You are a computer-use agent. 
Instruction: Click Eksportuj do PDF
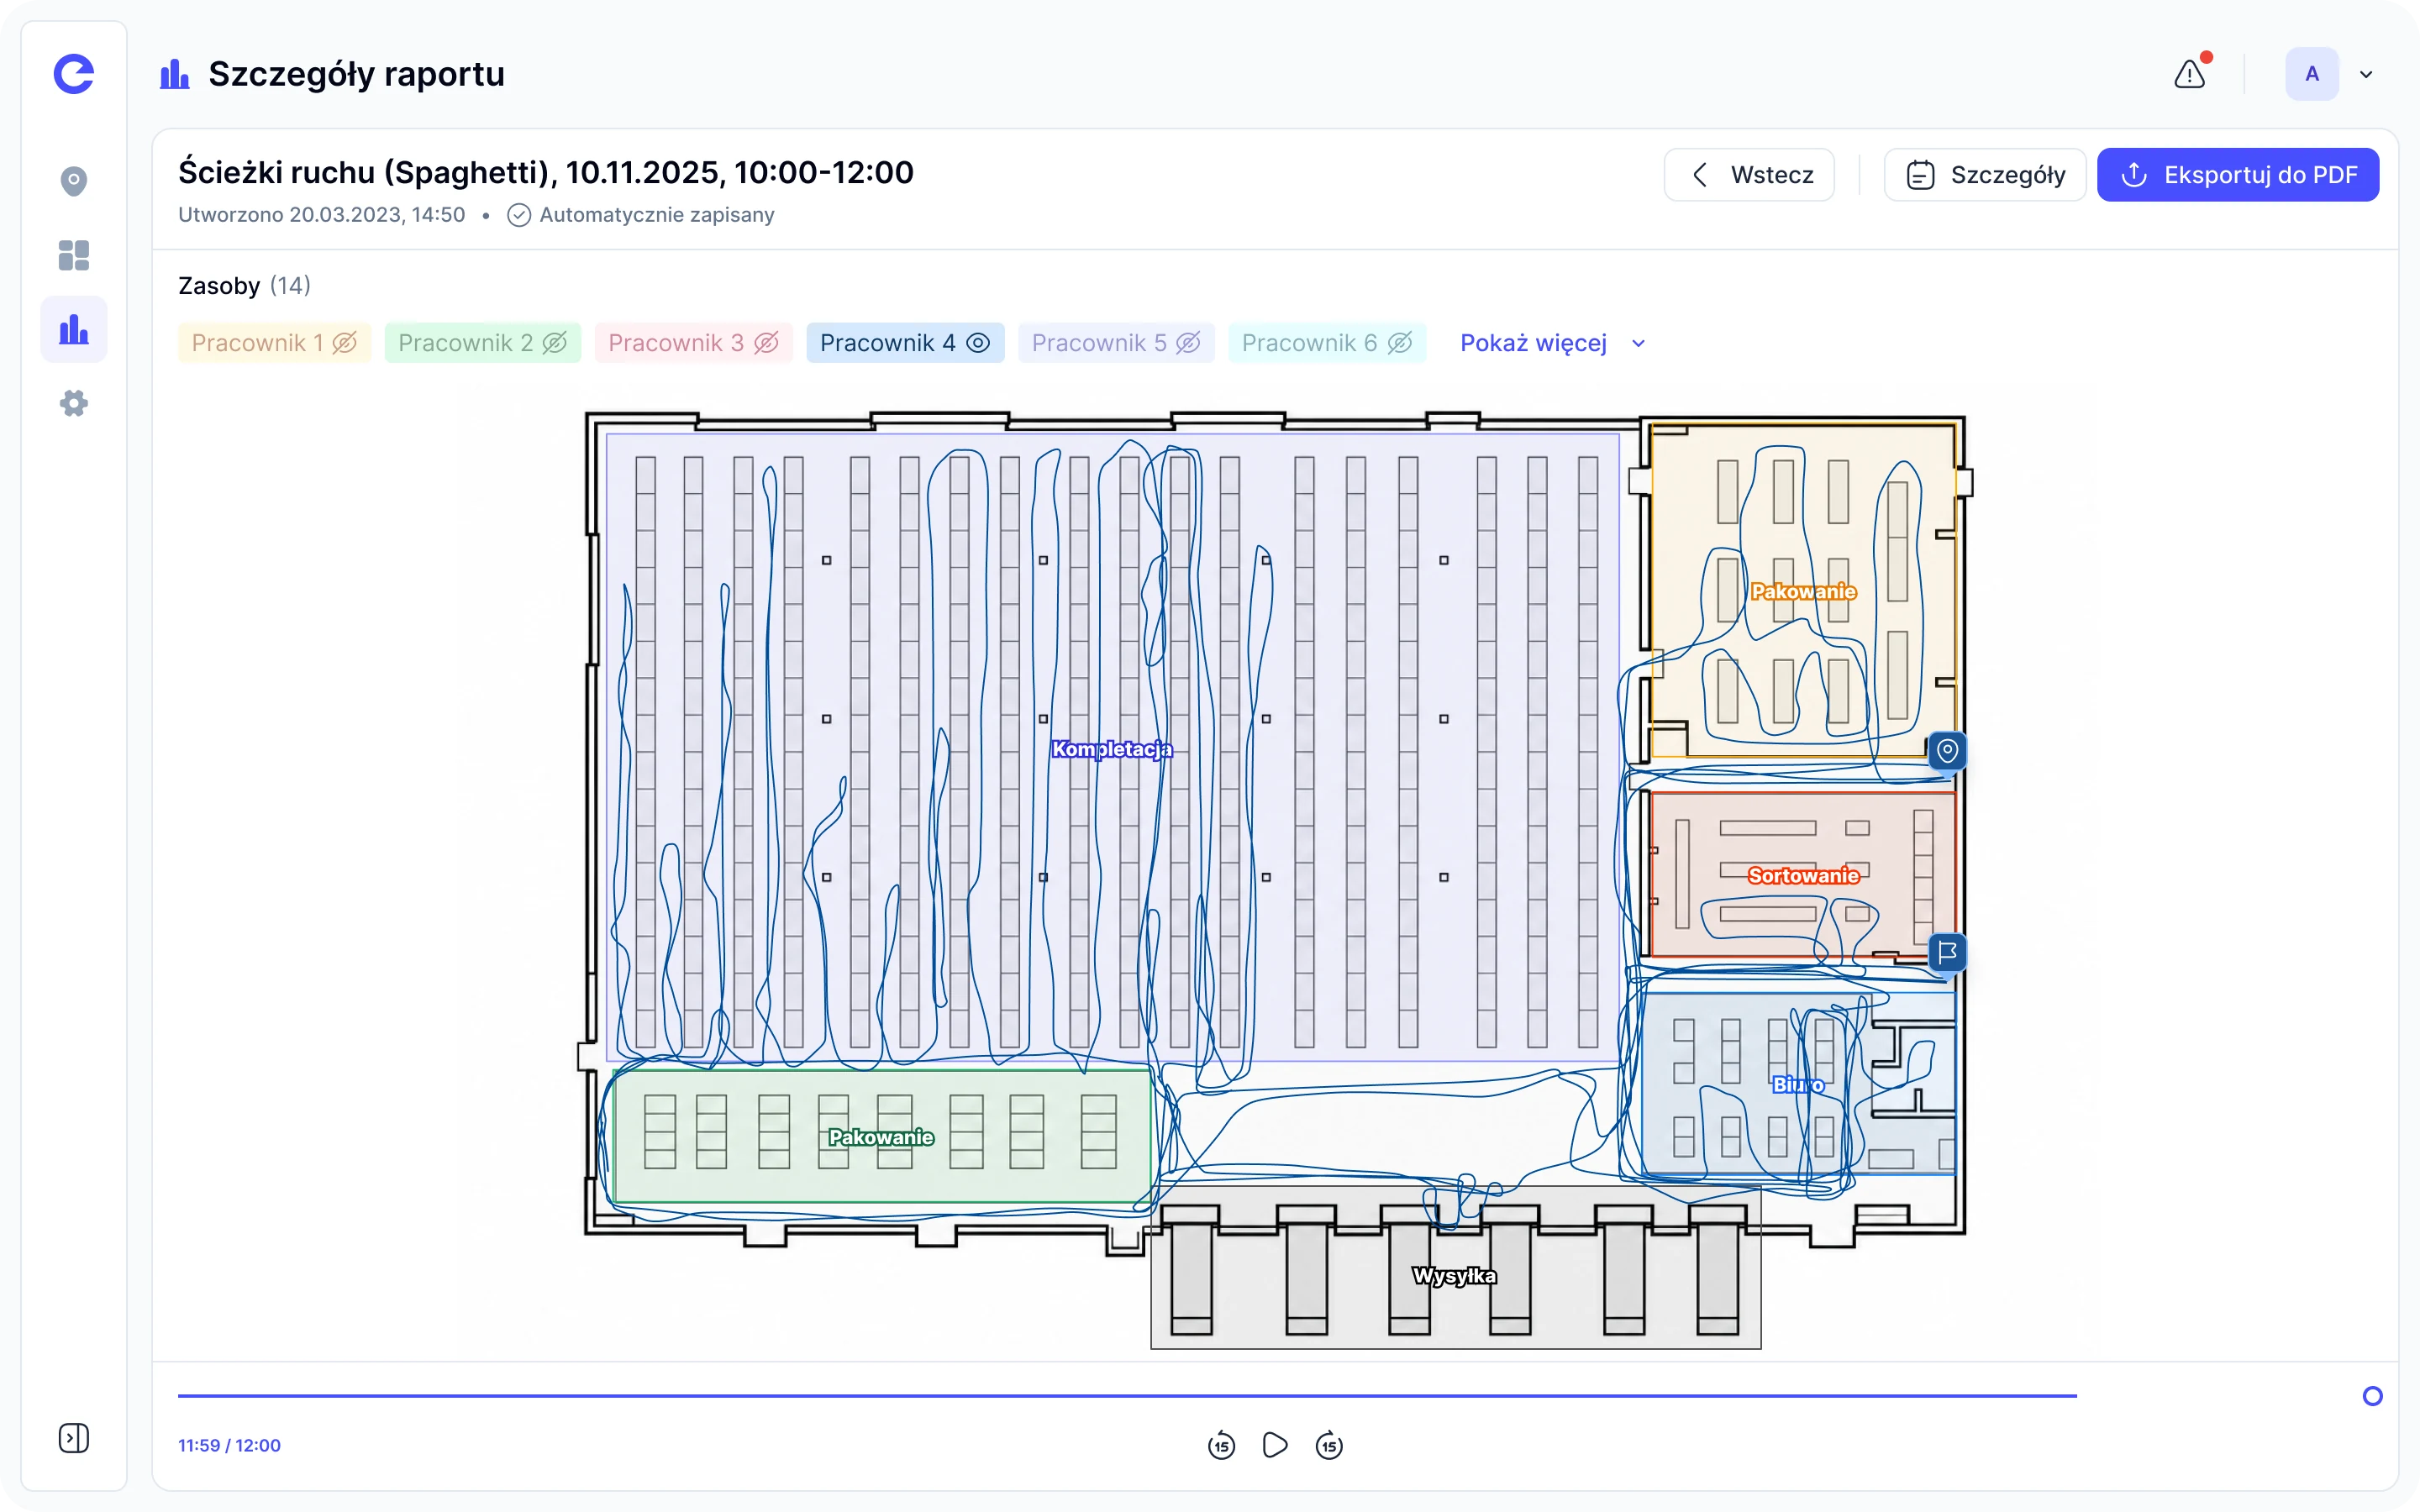coord(2237,175)
